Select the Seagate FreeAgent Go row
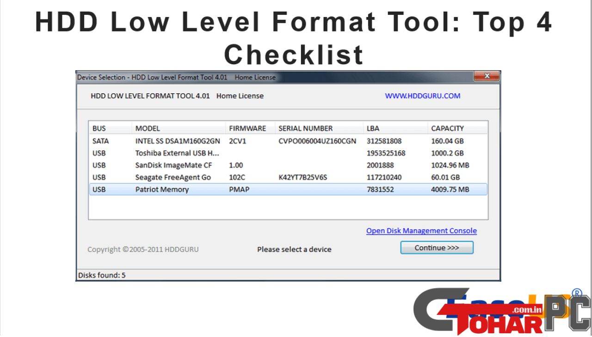592x337 pixels. coord(288,177)
